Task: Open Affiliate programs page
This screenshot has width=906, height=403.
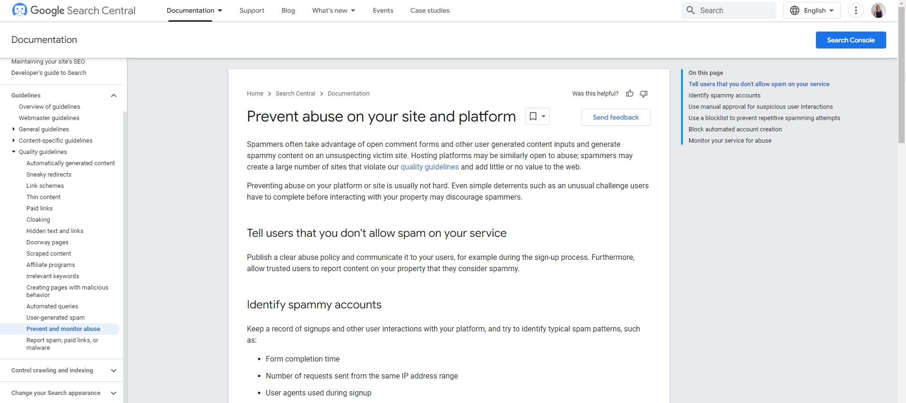Action: click(50, 265)
